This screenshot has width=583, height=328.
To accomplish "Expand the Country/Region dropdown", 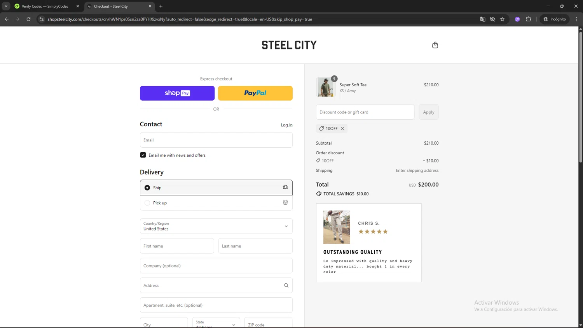I will click(216, 226).
